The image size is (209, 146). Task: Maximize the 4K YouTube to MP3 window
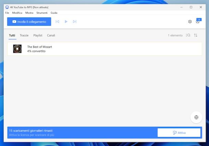(191, 7)
